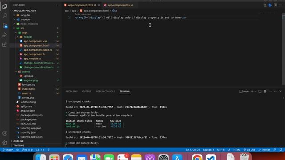
Task: Change indentation via Spaces: 4
Action: pos(208,150)
